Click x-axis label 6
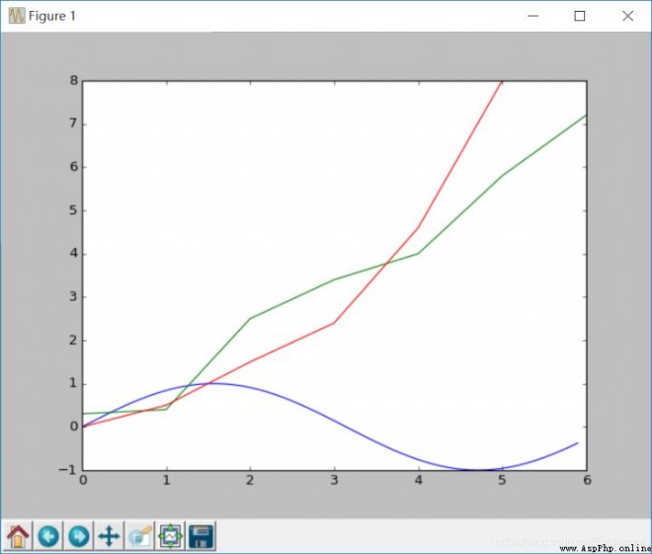This screenshot has width=652, height=554. click(587, 481)
